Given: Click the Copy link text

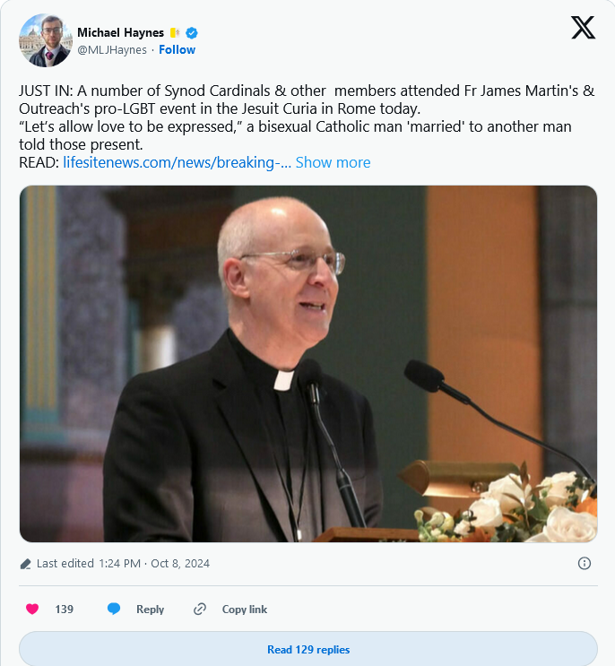Looking at the screenshot, I should tap(245, 610).
